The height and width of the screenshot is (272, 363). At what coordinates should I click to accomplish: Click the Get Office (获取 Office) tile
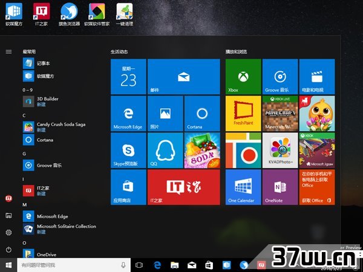pyautogui.click(x=317, y=187)
